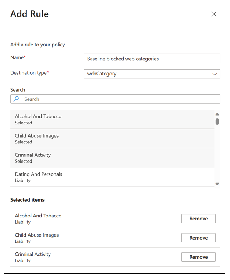
Task: Toggle Child Abuse Images in the category list
Action: coord(112,139)
